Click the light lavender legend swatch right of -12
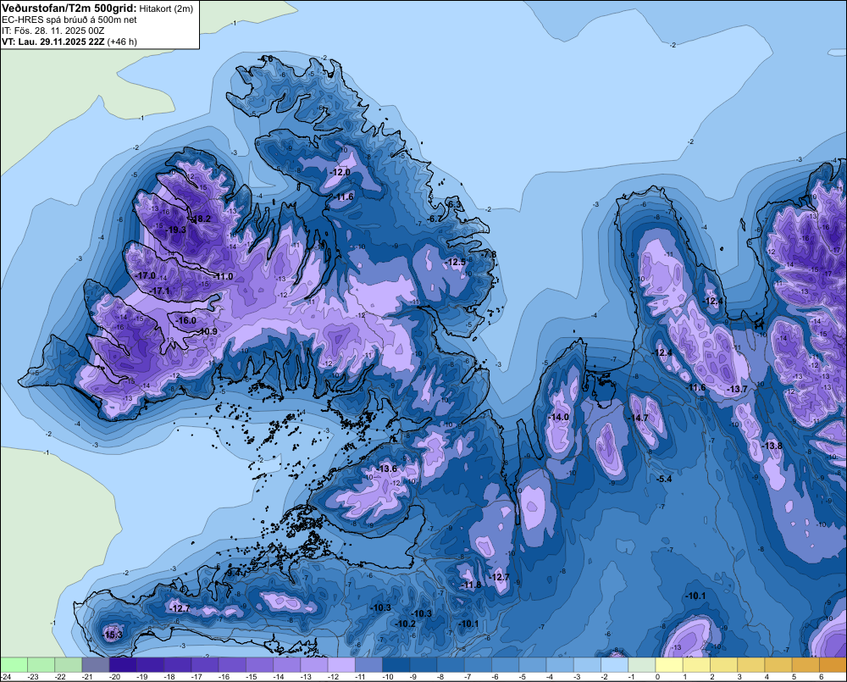Image resolution: width=847 pixels, height=682 pixels. tap(341, 664)
